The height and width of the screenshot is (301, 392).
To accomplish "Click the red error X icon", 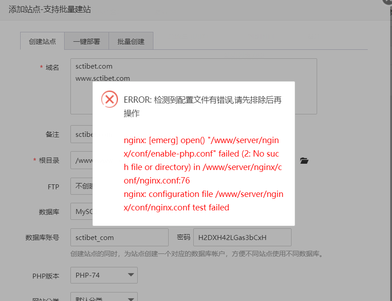I will (109, 99).
